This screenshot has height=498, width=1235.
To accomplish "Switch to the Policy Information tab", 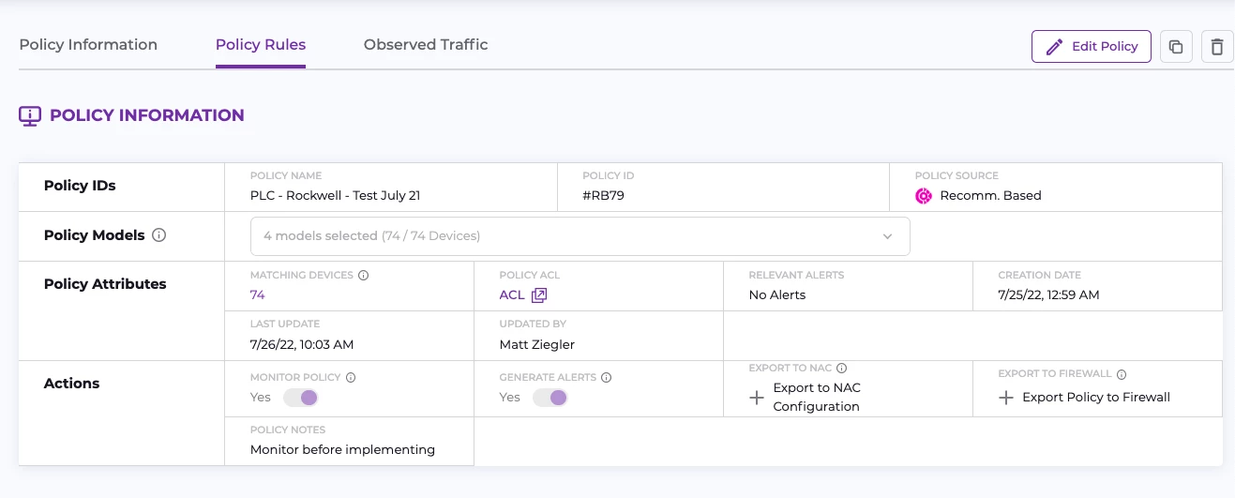I will [88, 45].
